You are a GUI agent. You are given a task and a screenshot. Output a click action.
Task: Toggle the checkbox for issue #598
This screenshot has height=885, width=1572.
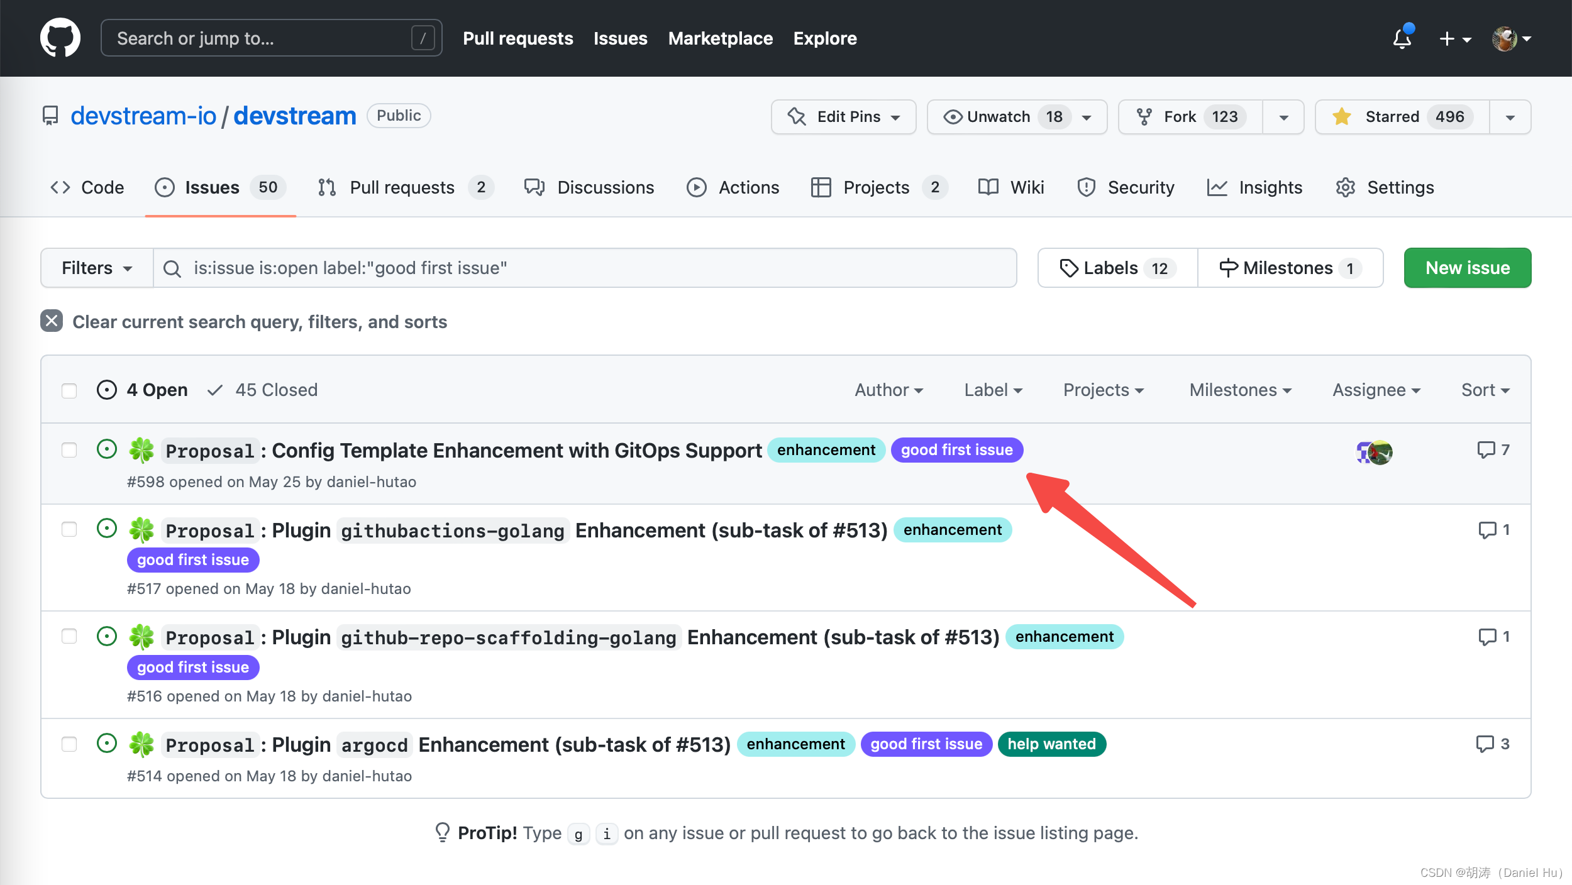pyautogui.click(x=69, y=450)
